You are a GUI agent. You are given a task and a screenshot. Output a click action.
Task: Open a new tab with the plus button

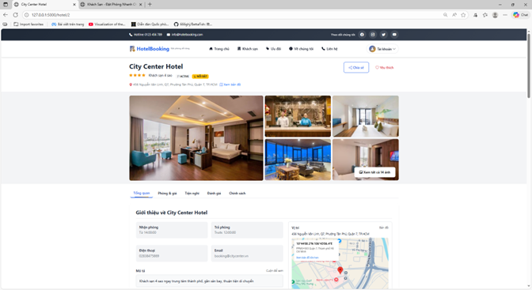[150, 5]
